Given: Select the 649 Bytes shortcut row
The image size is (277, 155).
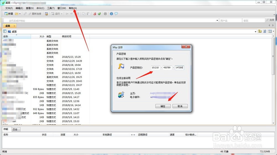Looking at the screenshot, I should tap(46, 113).
